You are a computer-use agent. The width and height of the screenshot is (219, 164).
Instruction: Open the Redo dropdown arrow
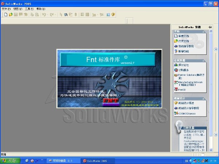click(x=55, y=15)
